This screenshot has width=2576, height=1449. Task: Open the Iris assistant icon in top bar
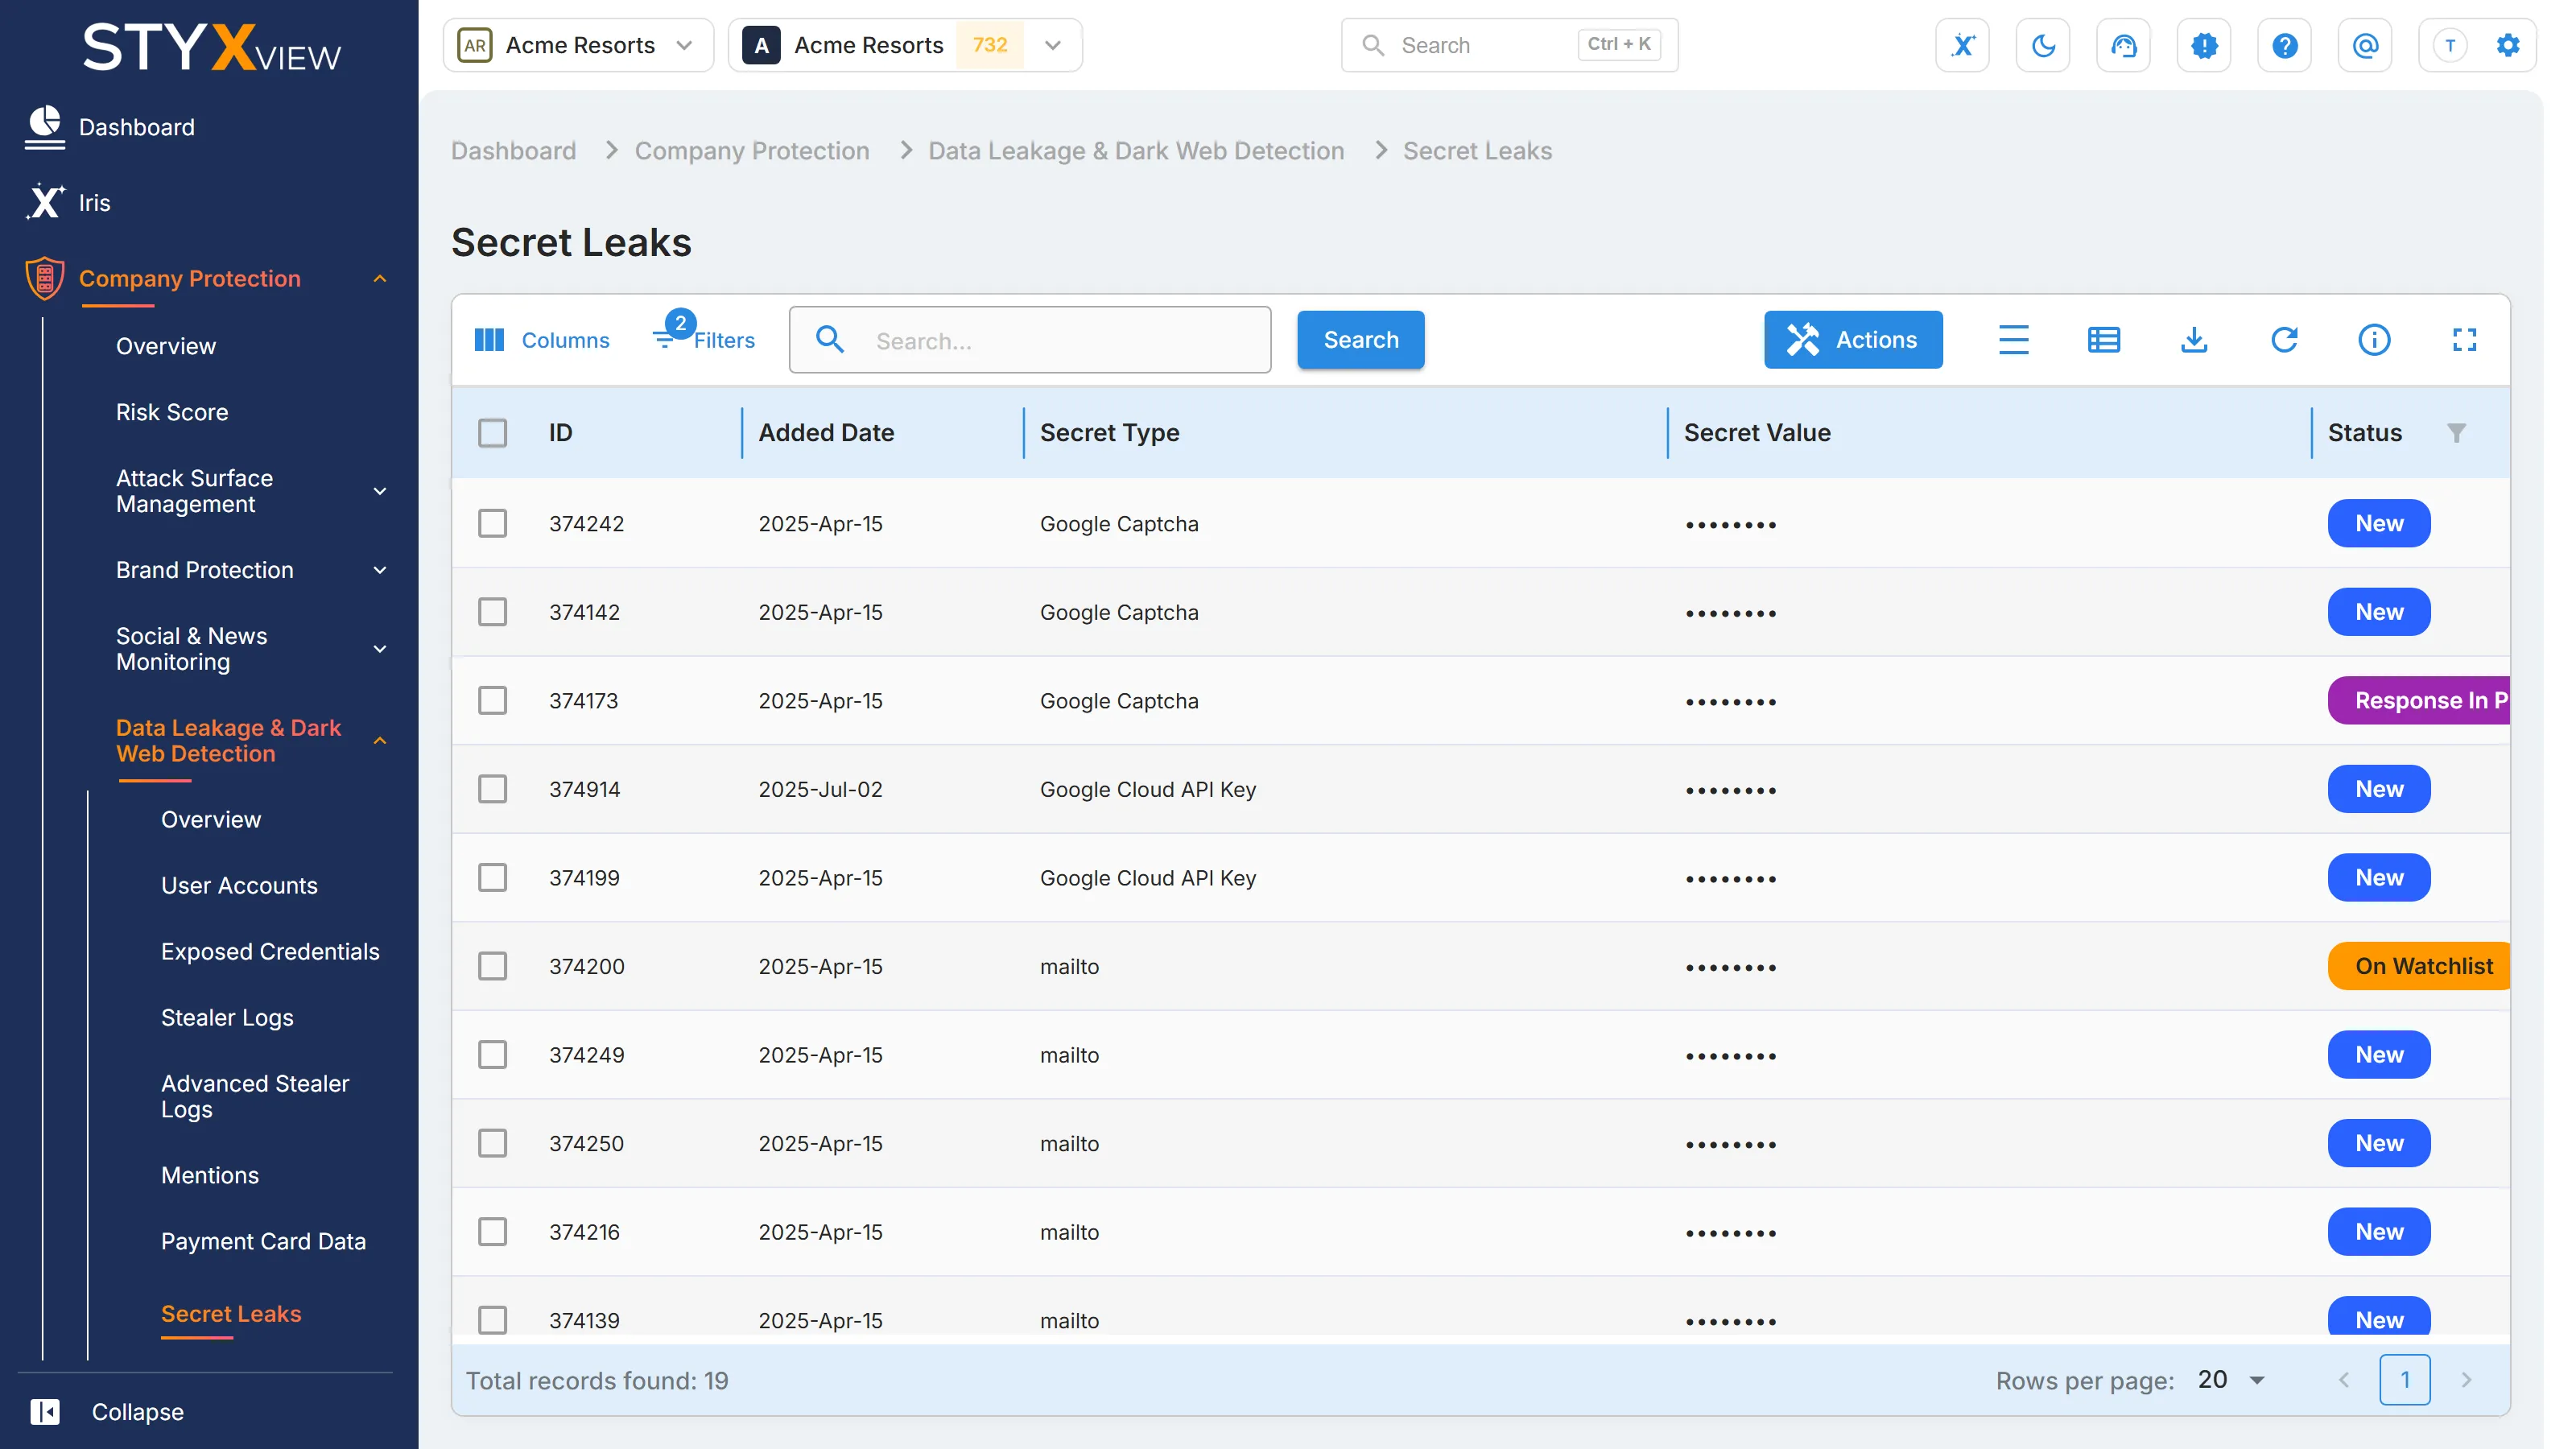click(1962, 45)
